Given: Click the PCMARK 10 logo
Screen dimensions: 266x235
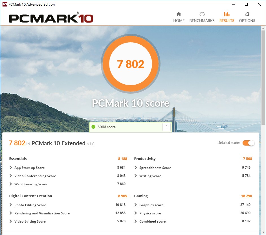Looking at the screenshot, I should (51, 17).
